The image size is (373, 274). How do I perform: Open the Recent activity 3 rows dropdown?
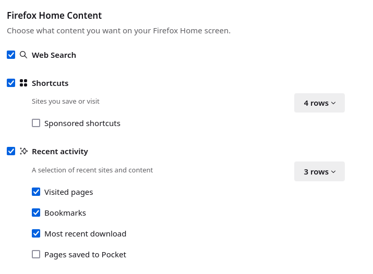pos(319,171)
